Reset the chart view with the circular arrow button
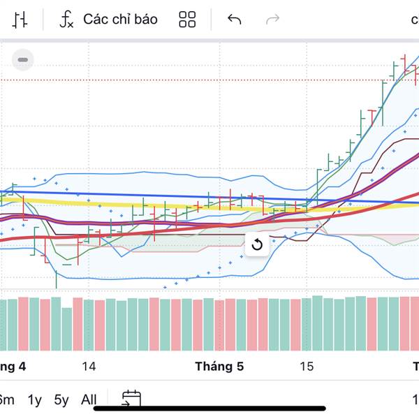The image size is (419, 419). [x=256, y=244]
